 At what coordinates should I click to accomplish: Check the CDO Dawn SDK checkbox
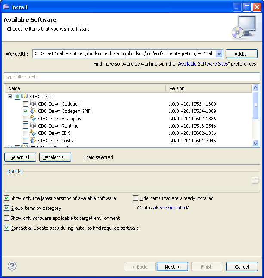[x=25, y=133]
